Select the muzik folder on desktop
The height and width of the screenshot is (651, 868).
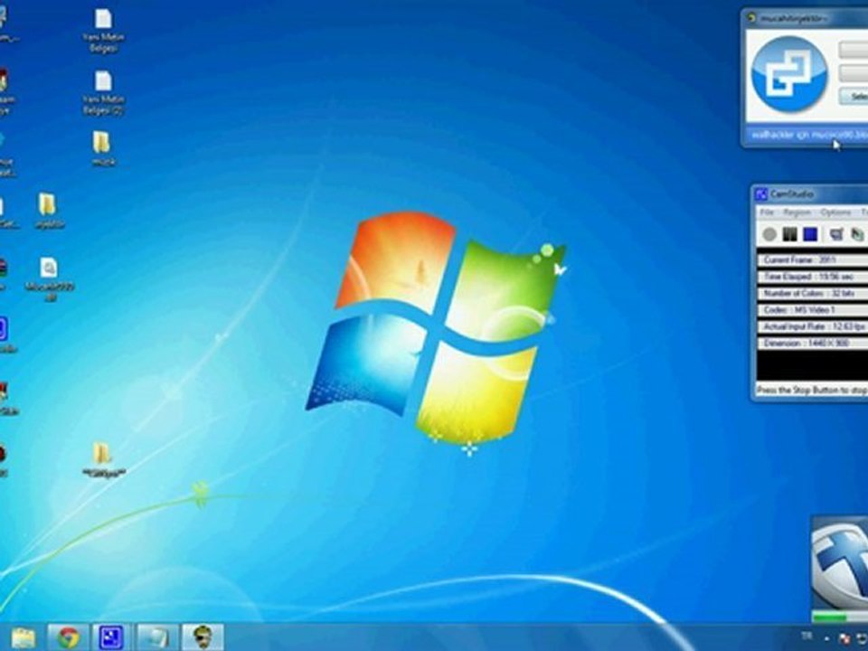coord(102,148)
